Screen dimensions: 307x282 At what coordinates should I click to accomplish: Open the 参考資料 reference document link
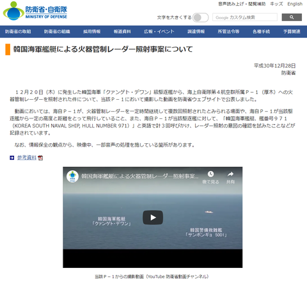tap(27, 157)
